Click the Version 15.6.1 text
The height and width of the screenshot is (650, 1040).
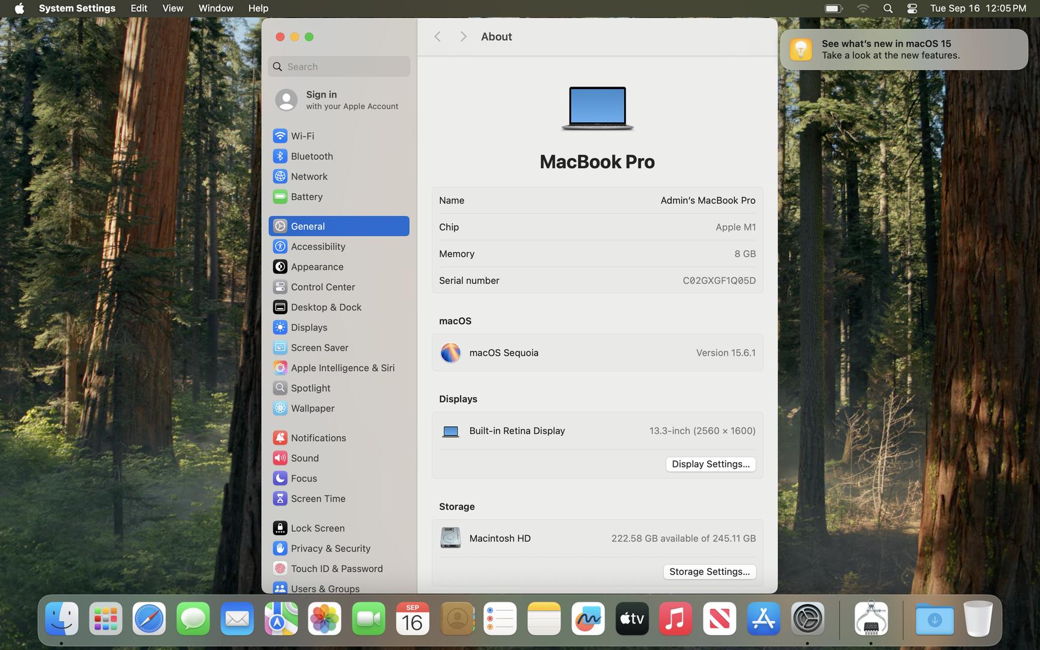726,353
